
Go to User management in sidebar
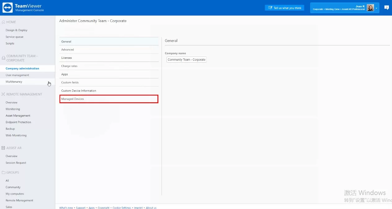tap(17, 75)
